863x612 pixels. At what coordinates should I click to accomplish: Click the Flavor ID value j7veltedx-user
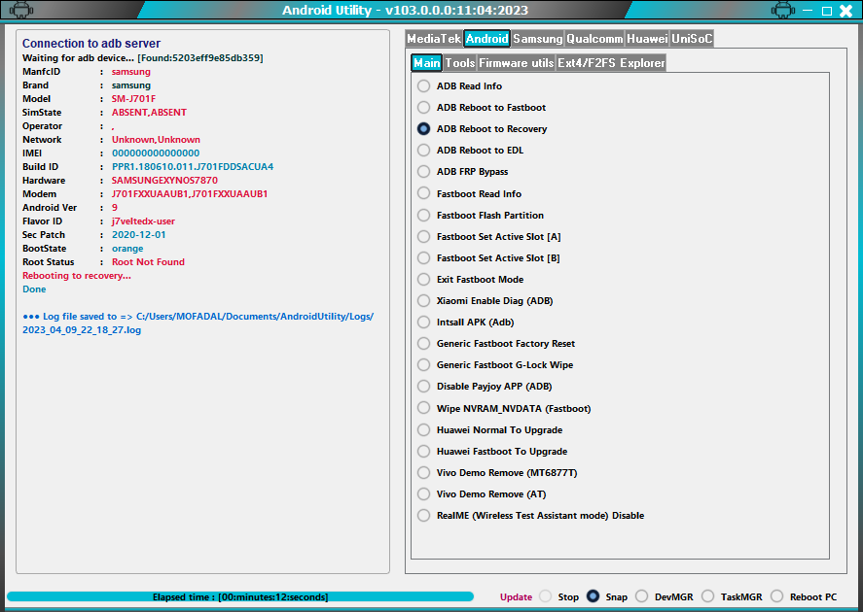click(x=143, y=221)
